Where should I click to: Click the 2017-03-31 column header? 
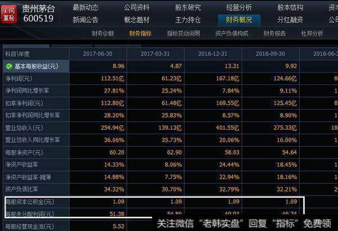coord(155,54)
